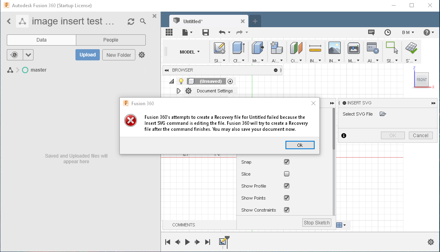Toggle Show Constraints checkbox
440x252 pixels.
pos(287,210)
